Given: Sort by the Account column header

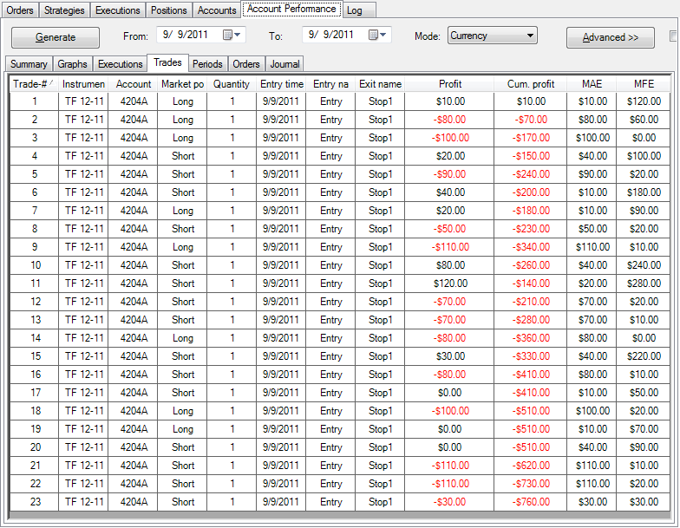Looking at the screenshot, I should coord(132,84).
